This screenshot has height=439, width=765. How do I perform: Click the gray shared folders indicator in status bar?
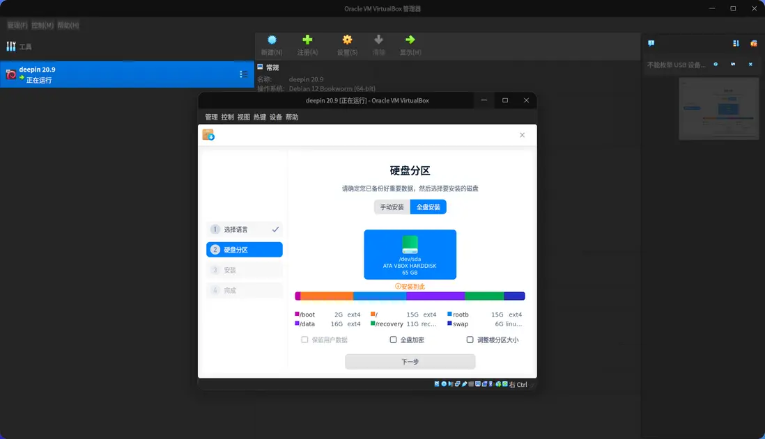[x=471, y=384]
